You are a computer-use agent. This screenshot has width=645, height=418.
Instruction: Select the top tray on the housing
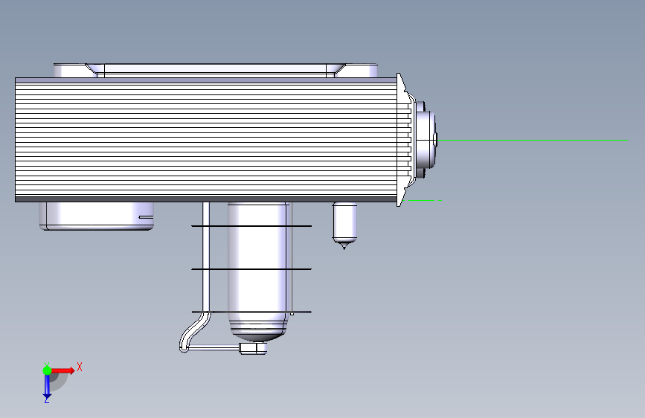tap(216, 71)
